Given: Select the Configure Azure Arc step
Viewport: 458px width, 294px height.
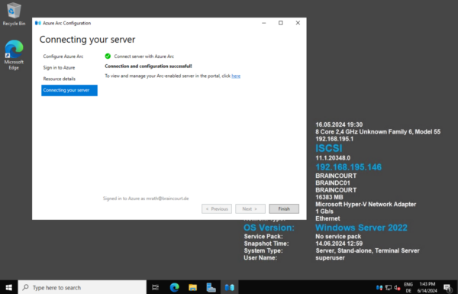Looking at the screenshot, I should [63, 57].
